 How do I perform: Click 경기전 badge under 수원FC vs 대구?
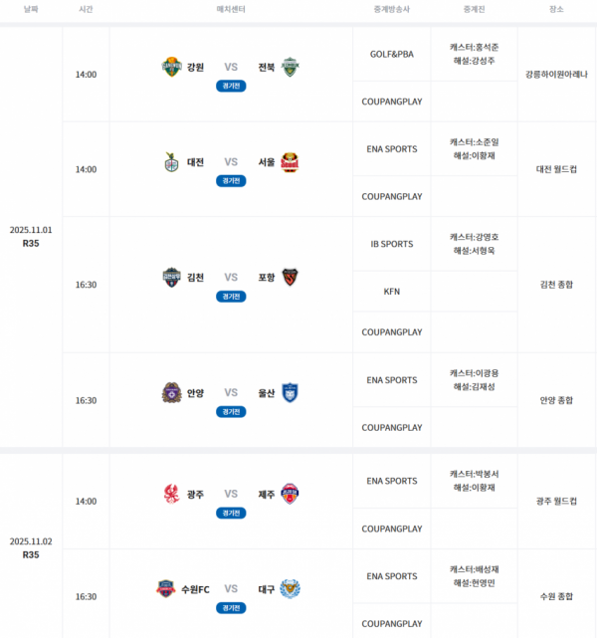[231, 608]
